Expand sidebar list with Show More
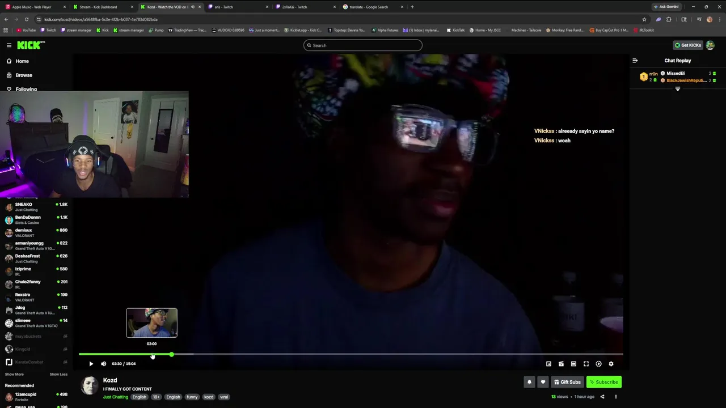The image size is (726, 408). pyautogui.click(x=14, y=375)
